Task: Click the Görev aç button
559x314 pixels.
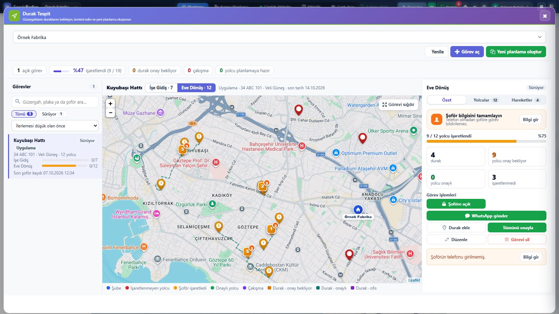Action: (467, 52)
